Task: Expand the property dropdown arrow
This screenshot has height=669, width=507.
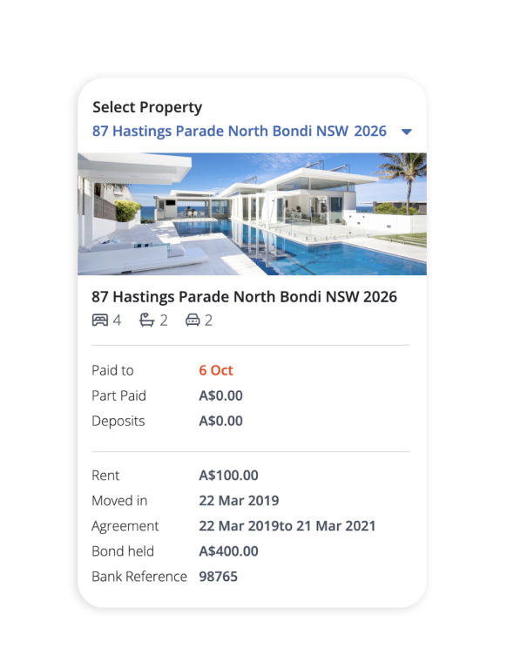Action: [x=407, y=132]
